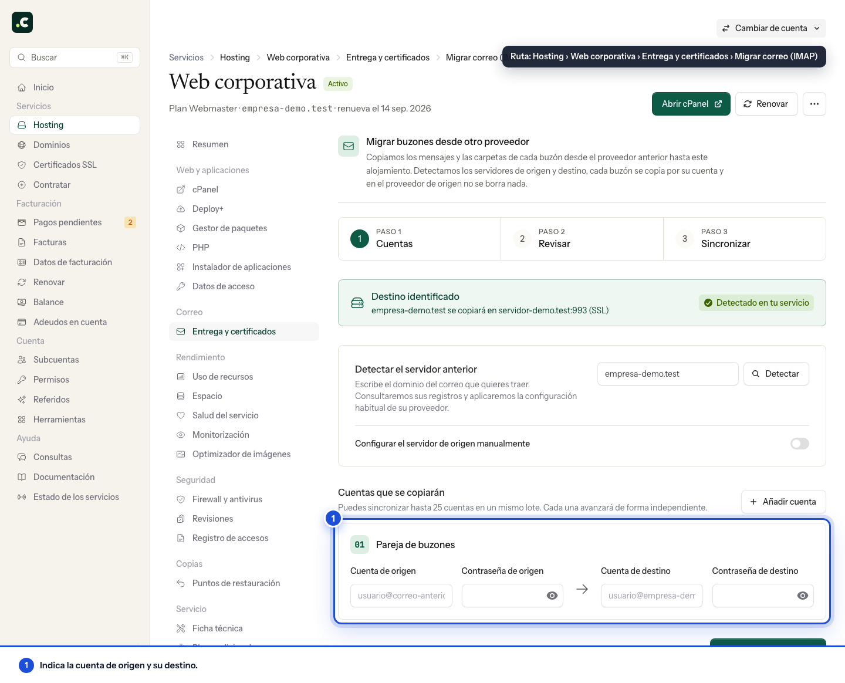
Task: Click the Renovar button near the title
Action: (766, 104)
